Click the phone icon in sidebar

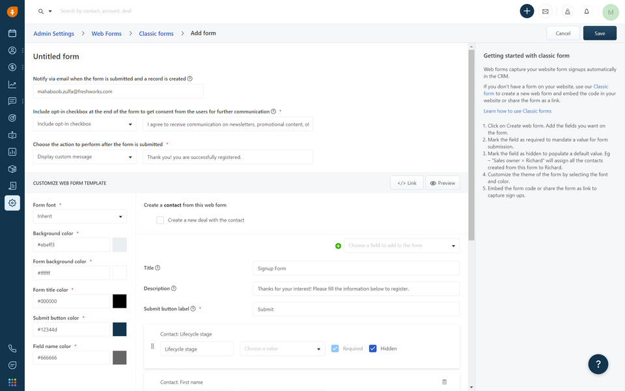point(12,349)
